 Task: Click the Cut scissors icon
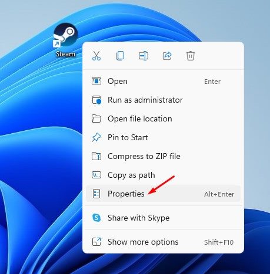(x=96, y=56)
